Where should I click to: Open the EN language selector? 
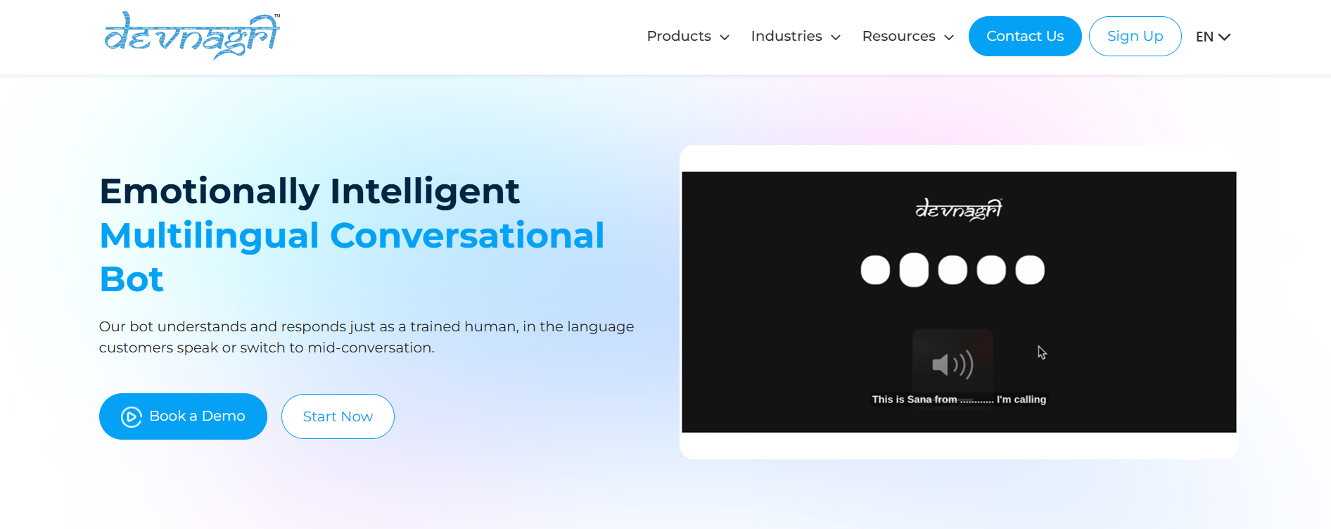coord(1213,37)
